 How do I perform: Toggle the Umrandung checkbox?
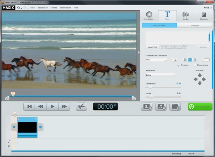coord(195,65)
